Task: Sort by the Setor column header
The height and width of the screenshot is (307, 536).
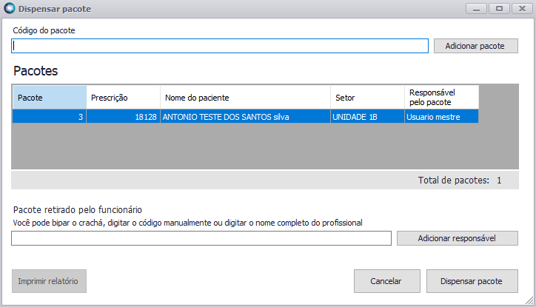Action: 367,98
